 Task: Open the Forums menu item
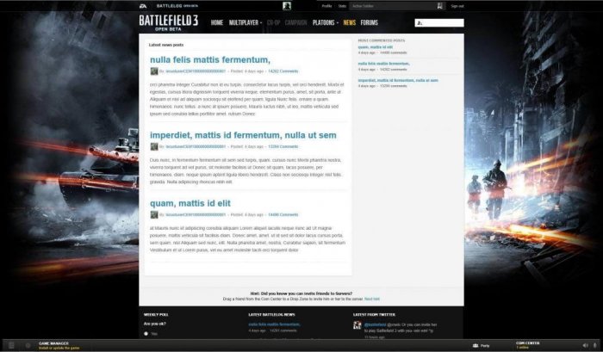[369, 22]
